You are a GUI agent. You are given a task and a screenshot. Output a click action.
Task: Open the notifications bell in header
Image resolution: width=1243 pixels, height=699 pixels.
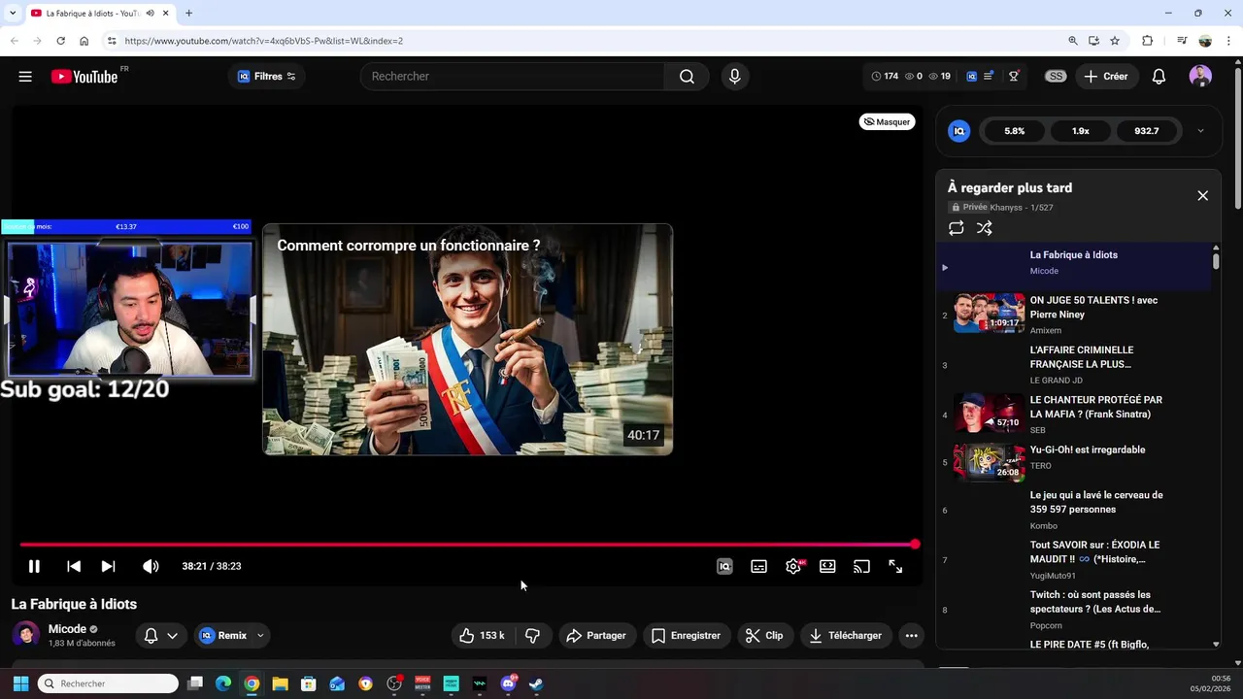click(1159, 77)
